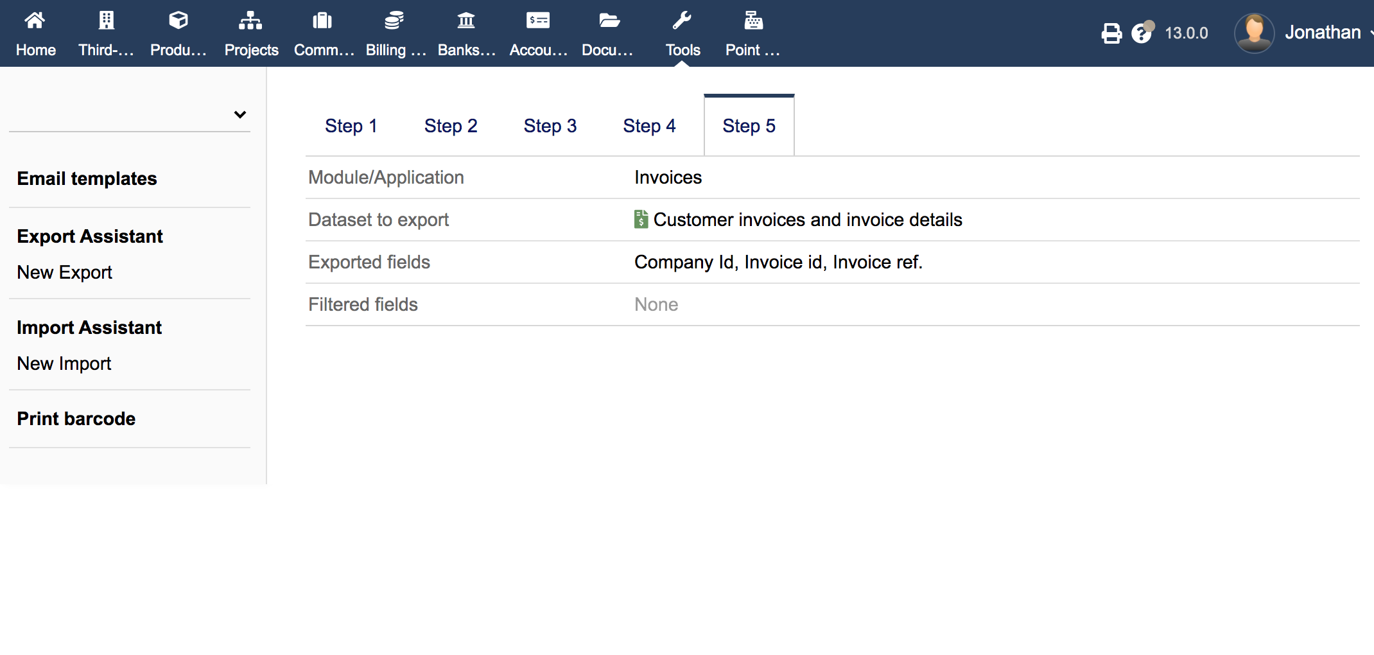Image resolution: width=1374 pixels, height=655 pixels.
Task: Open the Products cube icon
Action: pos(178,21)
